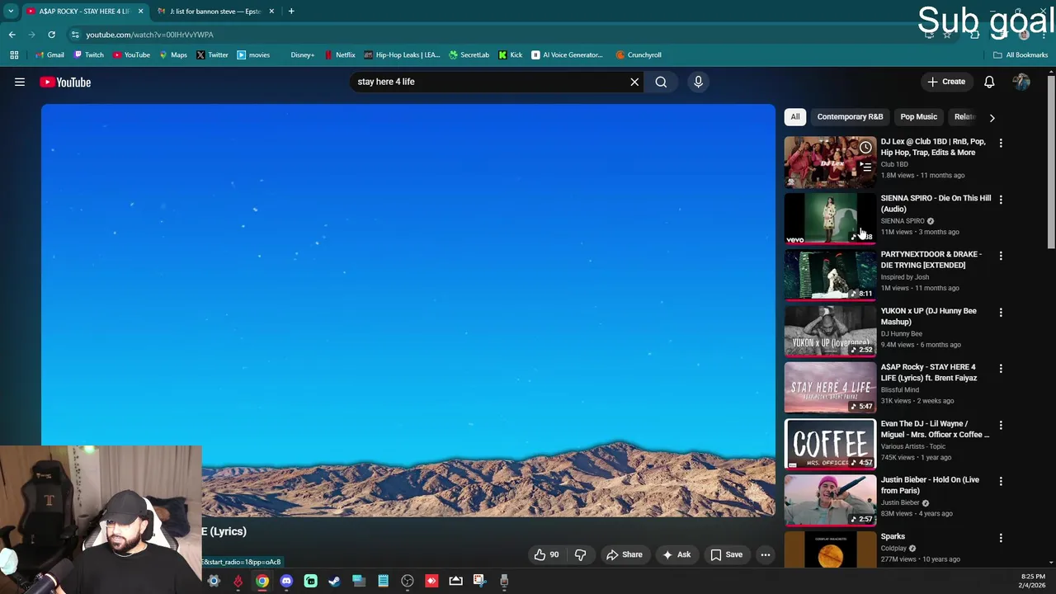Go back in the browser
The width and height of the screenshot is (1056, 594).
click(x=12, y=35)
